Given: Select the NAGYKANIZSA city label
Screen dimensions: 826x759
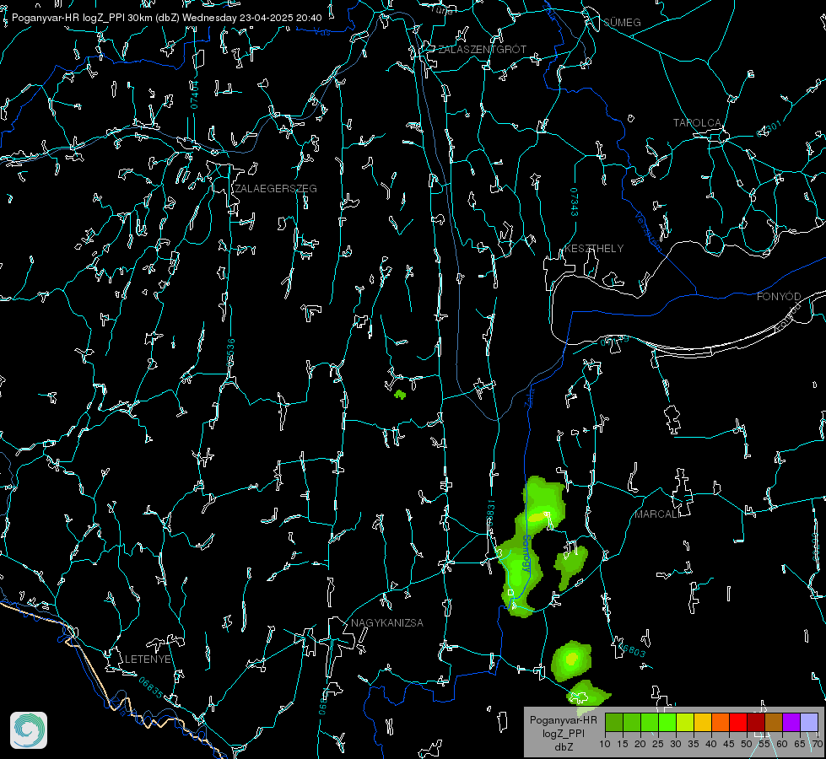Looking at the screenshot, I should point(387,623).
